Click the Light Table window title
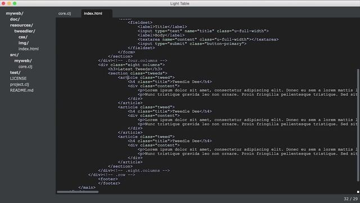The image size is (360, 203). [180, 3]
